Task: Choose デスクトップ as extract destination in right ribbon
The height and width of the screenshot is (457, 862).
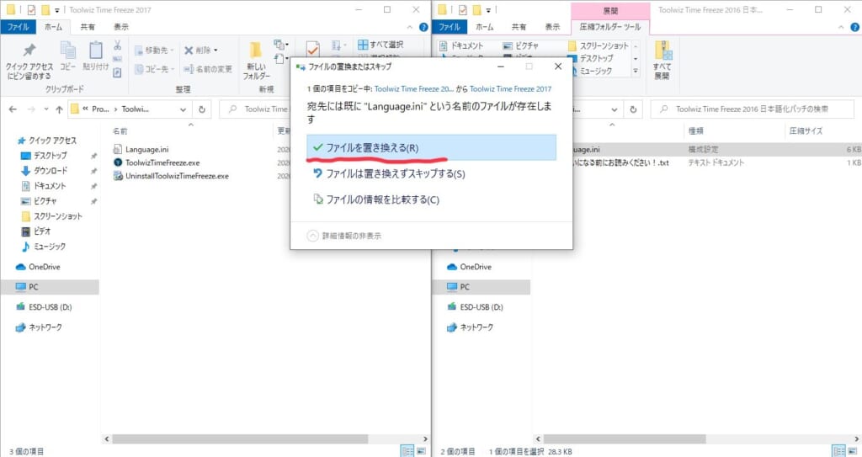Action: point(590,58)
